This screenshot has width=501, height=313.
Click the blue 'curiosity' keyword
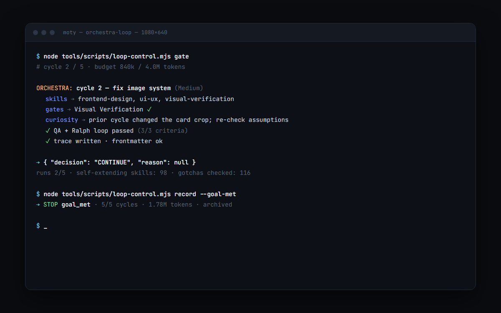[x=62, y=120]
